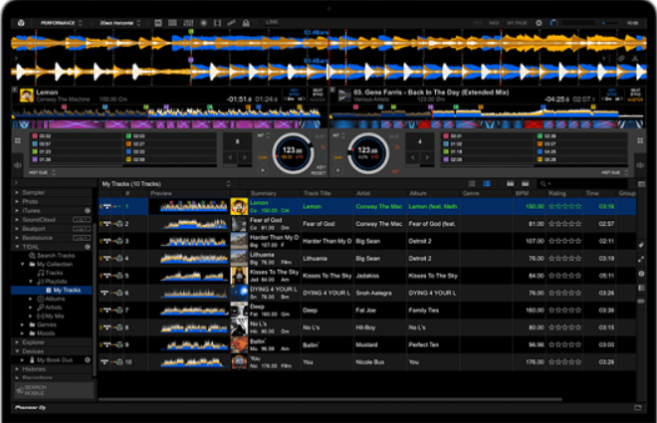657x423 pixels.
Task: Expand the SoundCloud tree item
Action: 17,219
